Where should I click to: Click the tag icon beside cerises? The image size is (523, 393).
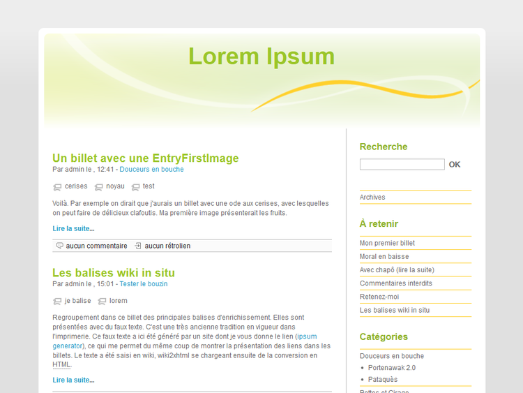[57, 187]
